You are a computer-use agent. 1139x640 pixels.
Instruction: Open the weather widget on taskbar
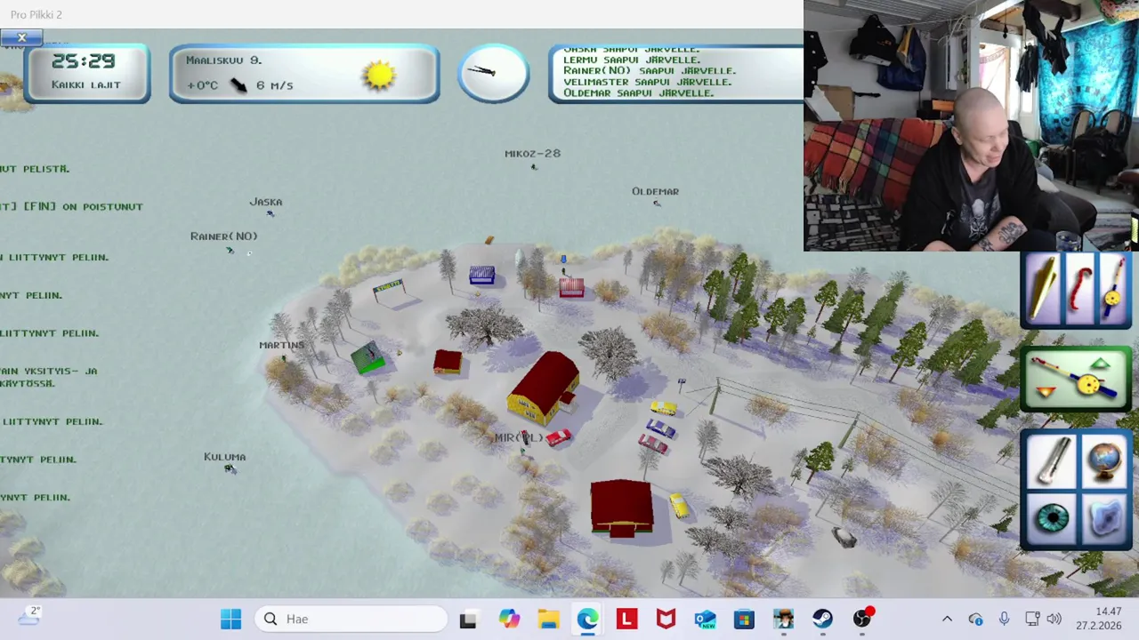[28, 617]
